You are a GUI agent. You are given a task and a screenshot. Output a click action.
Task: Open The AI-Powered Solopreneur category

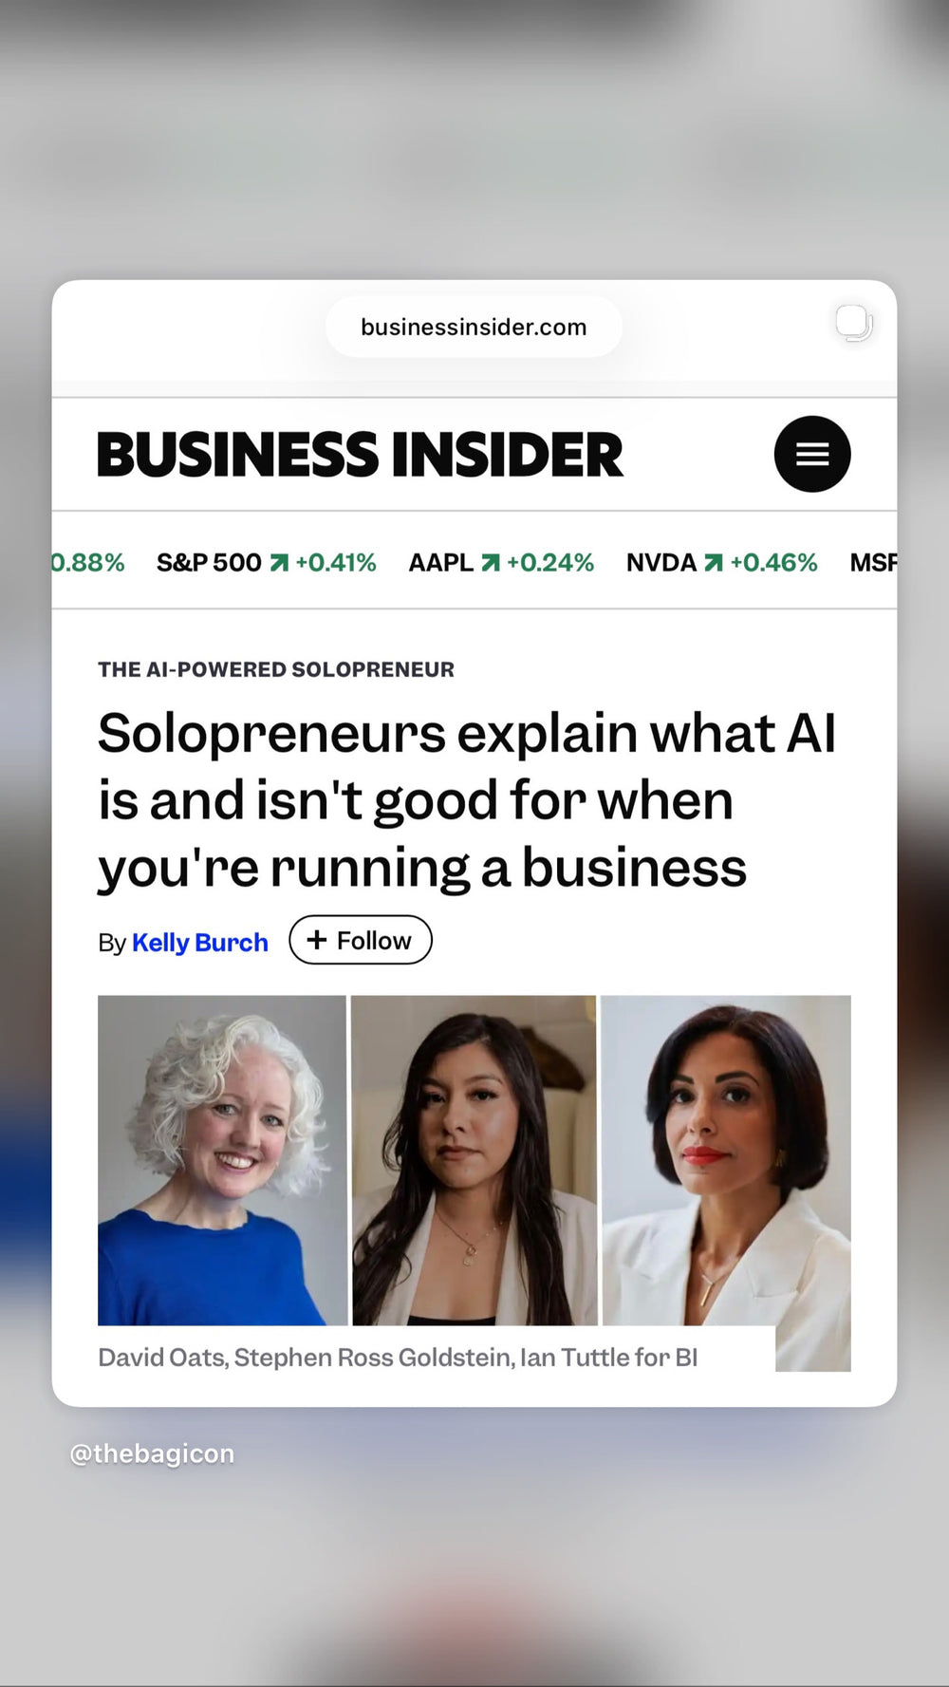276,669
